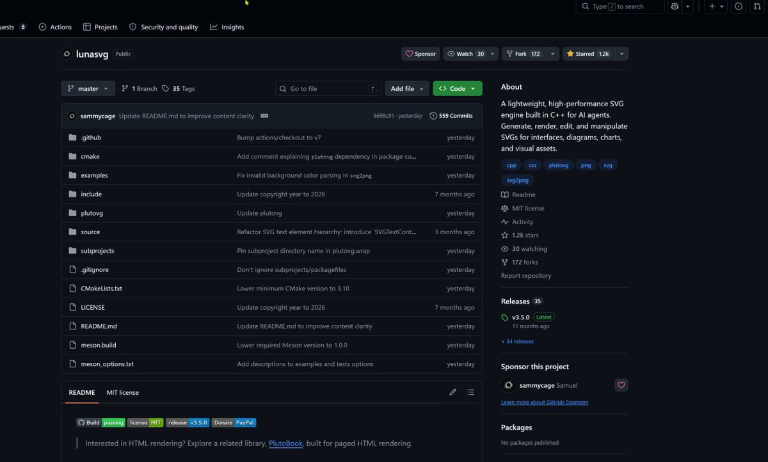Screen dimensions: 768x462
Task: Click the Watch button
Action: point(465,54)
